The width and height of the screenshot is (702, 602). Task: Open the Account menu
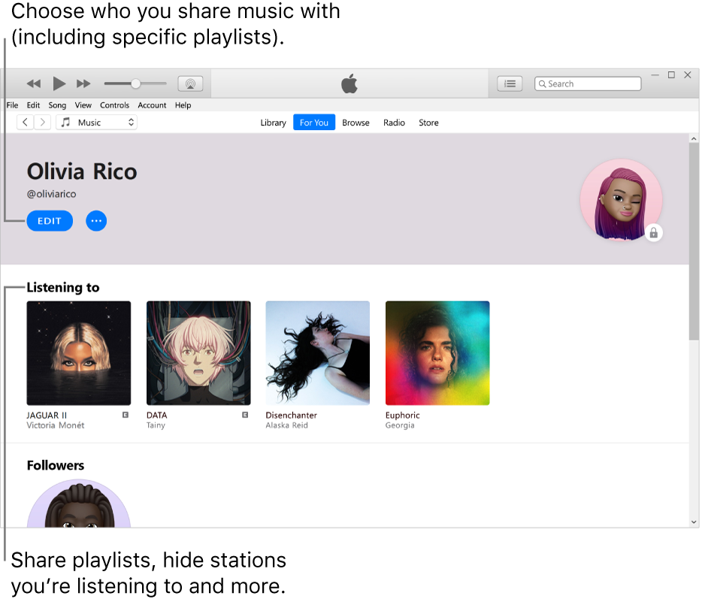[x=152, y=105]
